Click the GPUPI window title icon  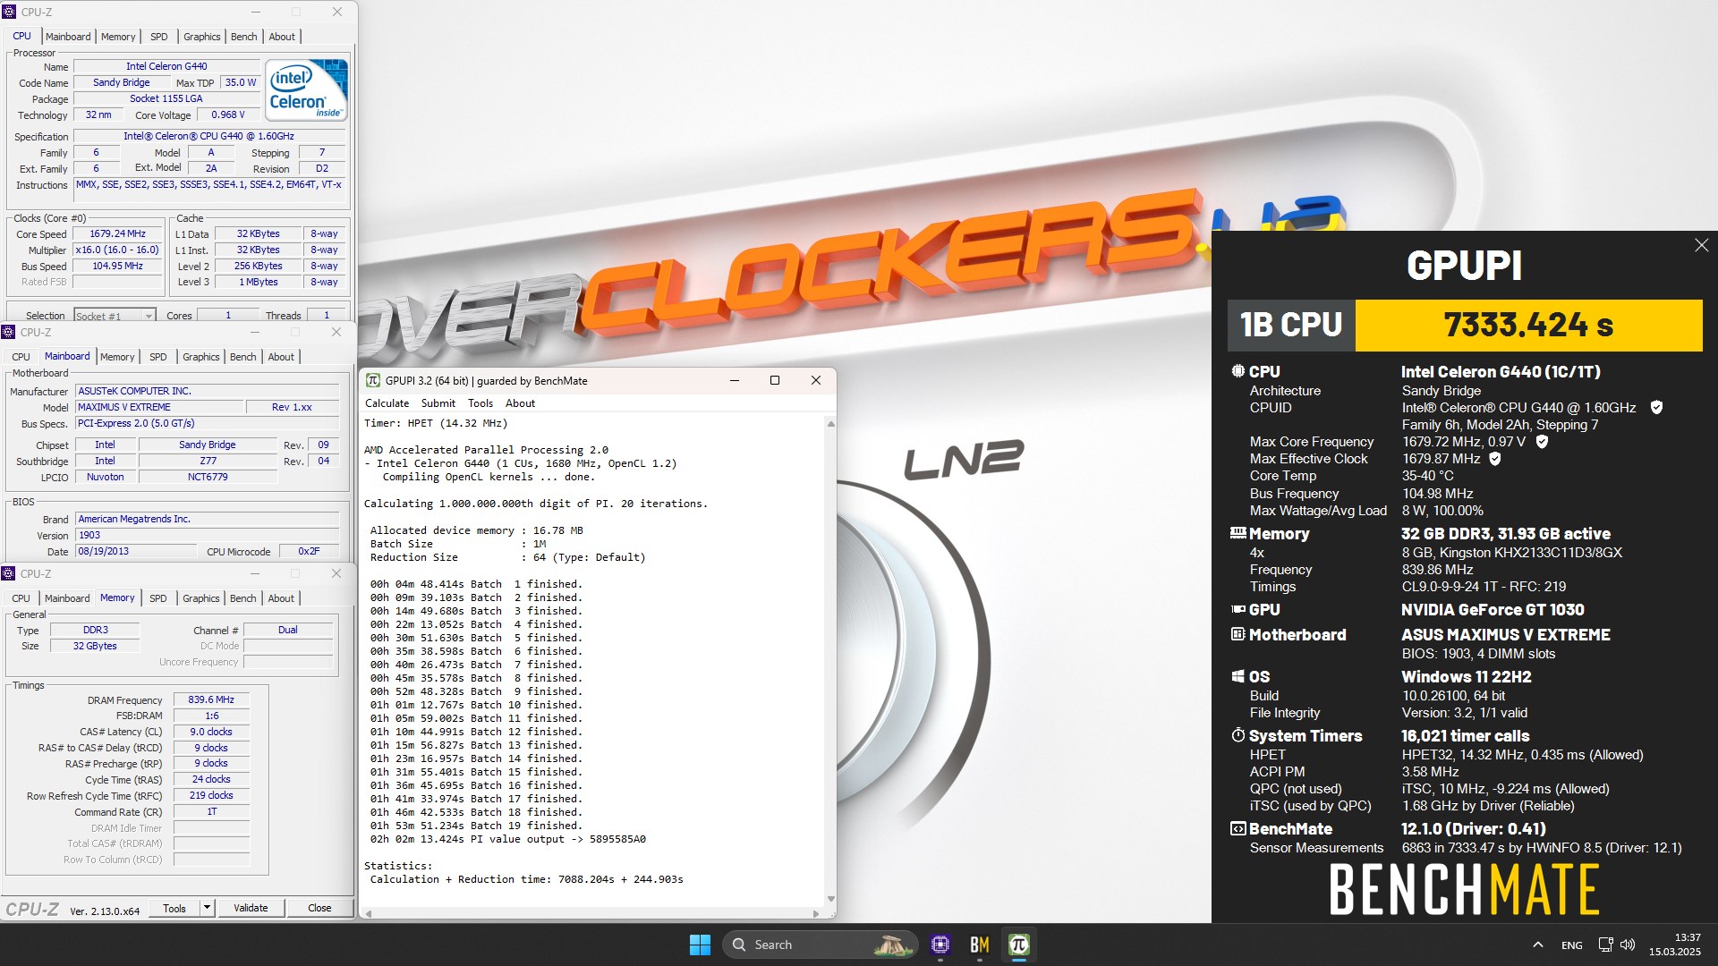(x=373, y=380)
